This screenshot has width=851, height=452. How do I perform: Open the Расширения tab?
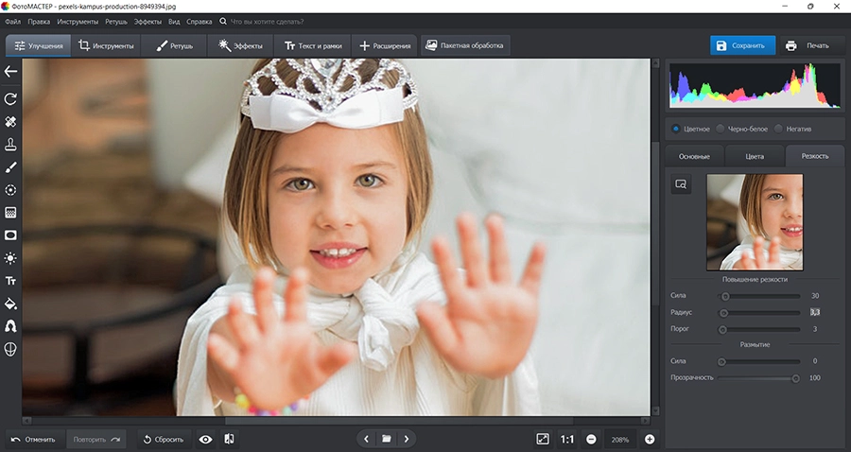[385, 45]
